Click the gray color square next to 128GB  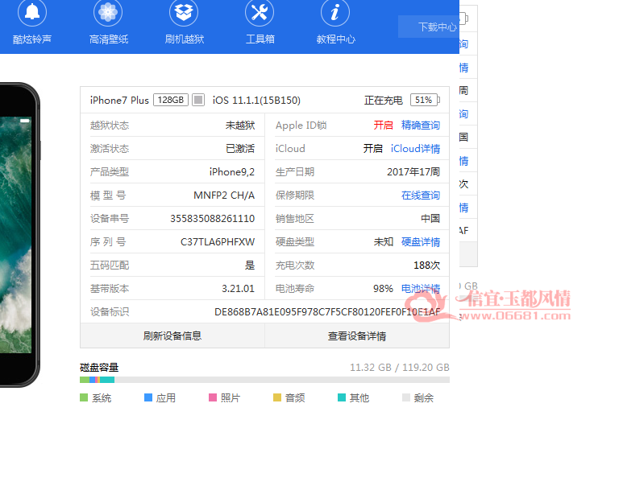(198, 100)
